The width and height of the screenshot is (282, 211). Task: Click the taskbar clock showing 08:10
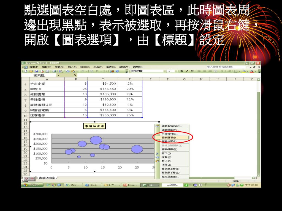(x=251, y=185)
